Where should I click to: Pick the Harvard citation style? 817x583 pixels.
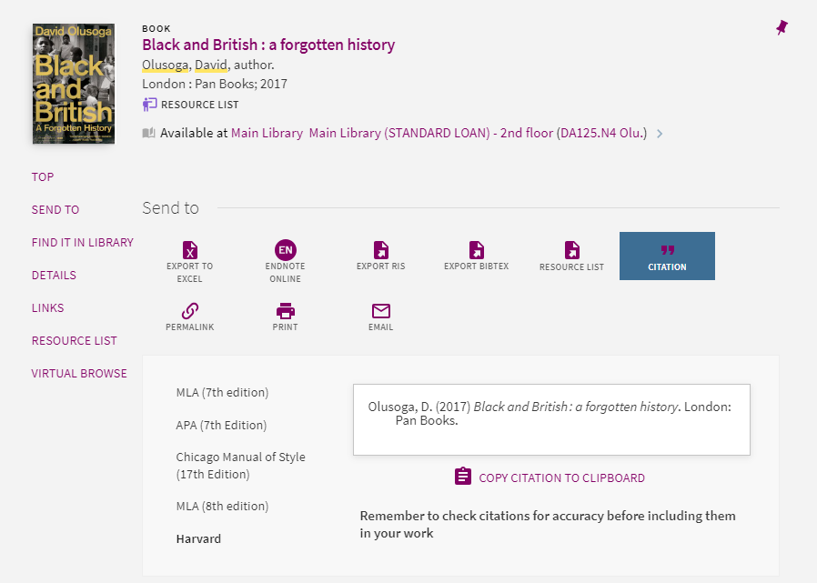tap(198, 538)
